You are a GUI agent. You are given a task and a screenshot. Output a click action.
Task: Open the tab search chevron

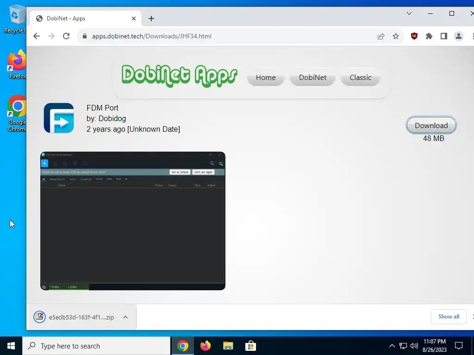coord(409,13)
